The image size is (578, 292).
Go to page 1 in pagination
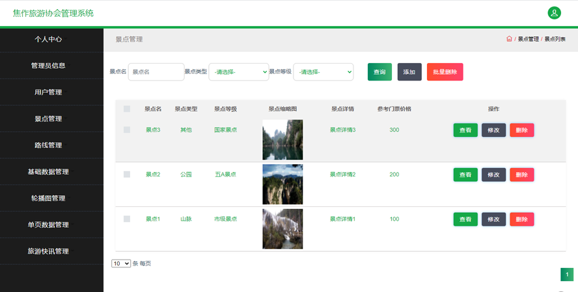click(567, 275)
